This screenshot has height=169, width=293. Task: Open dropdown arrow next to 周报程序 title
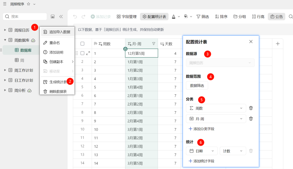(34, 4)
